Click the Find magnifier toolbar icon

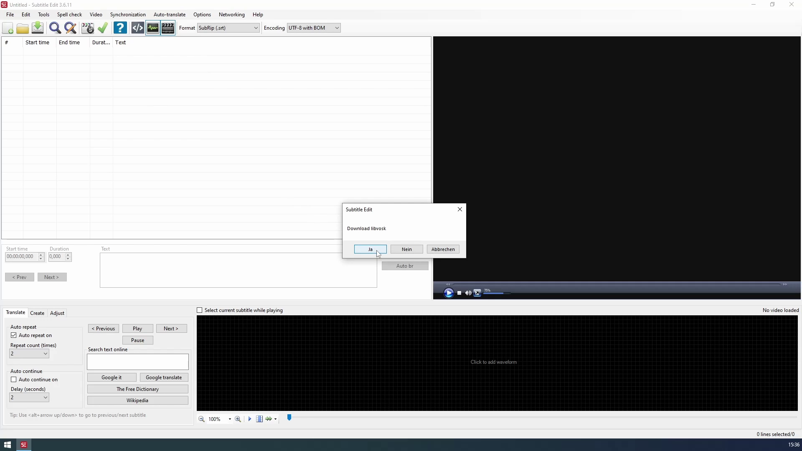(x=55, y=28)
